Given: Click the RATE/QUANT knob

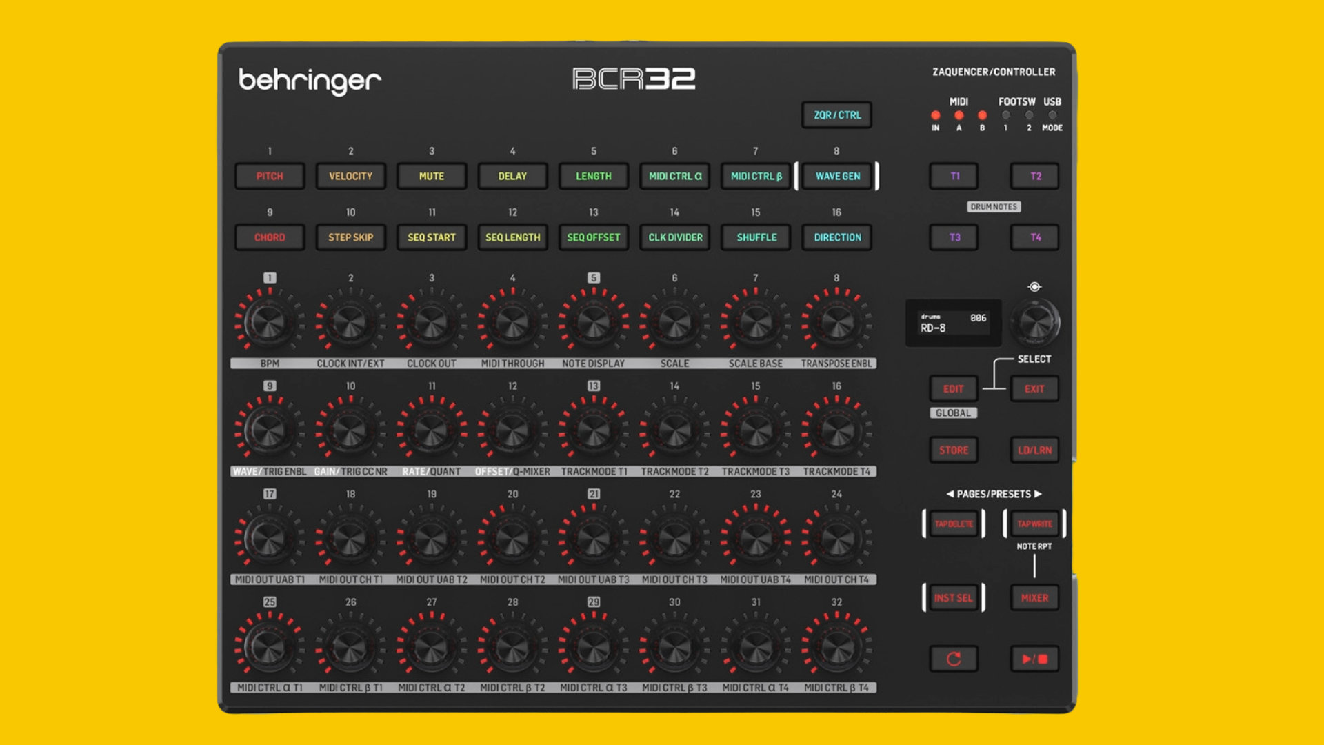Looking at the screenshot, I should 432,430.
